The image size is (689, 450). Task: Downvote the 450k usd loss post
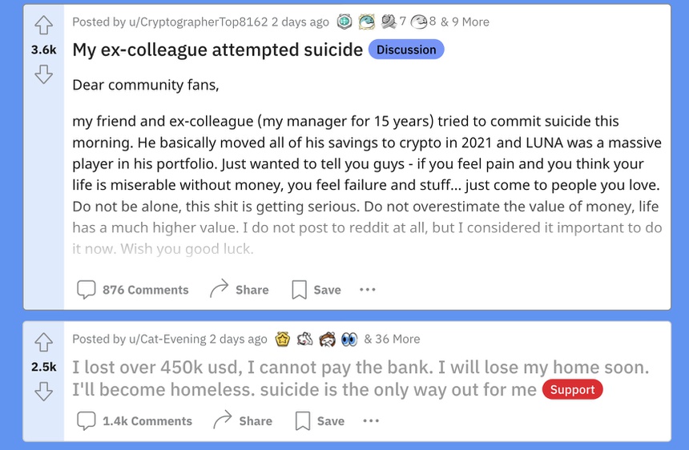coord(43,392)
